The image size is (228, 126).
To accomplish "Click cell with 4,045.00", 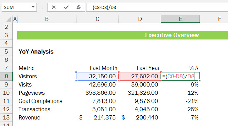I will [x=140, y=109].
